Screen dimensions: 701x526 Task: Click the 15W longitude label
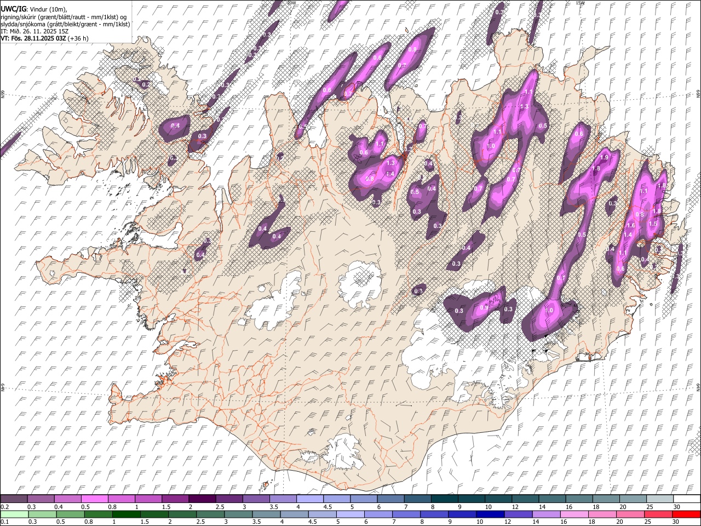(x=580, y=3)
